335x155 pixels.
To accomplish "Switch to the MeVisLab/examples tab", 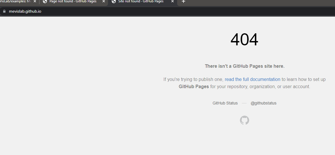I will click(16, 1).
